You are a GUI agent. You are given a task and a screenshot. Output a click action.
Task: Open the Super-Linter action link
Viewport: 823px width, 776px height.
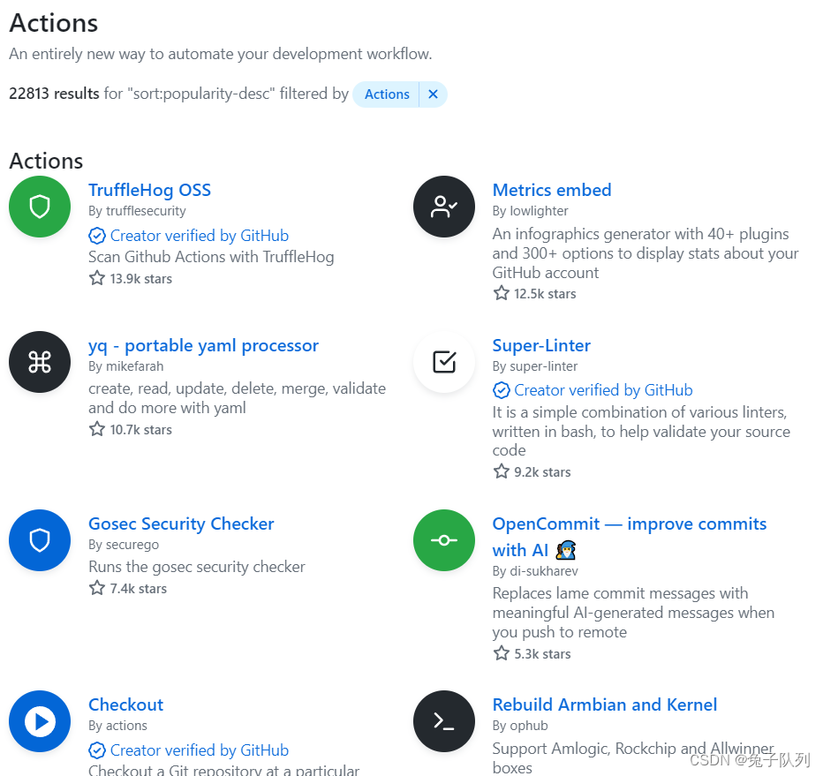541,345
